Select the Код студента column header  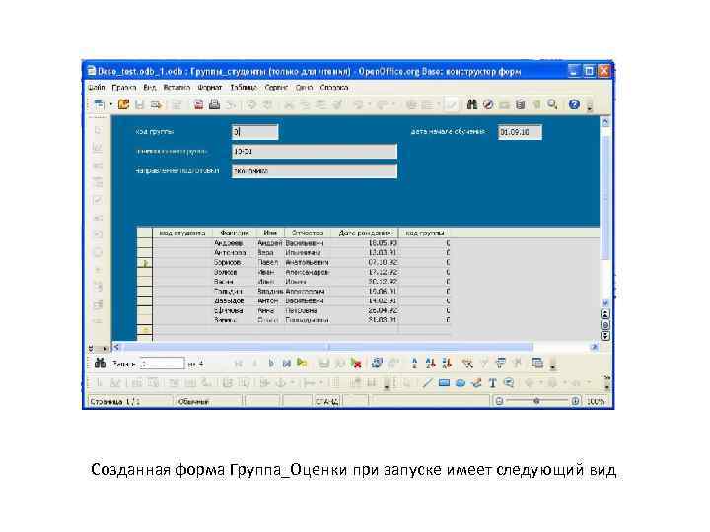[x=182, y=233]
